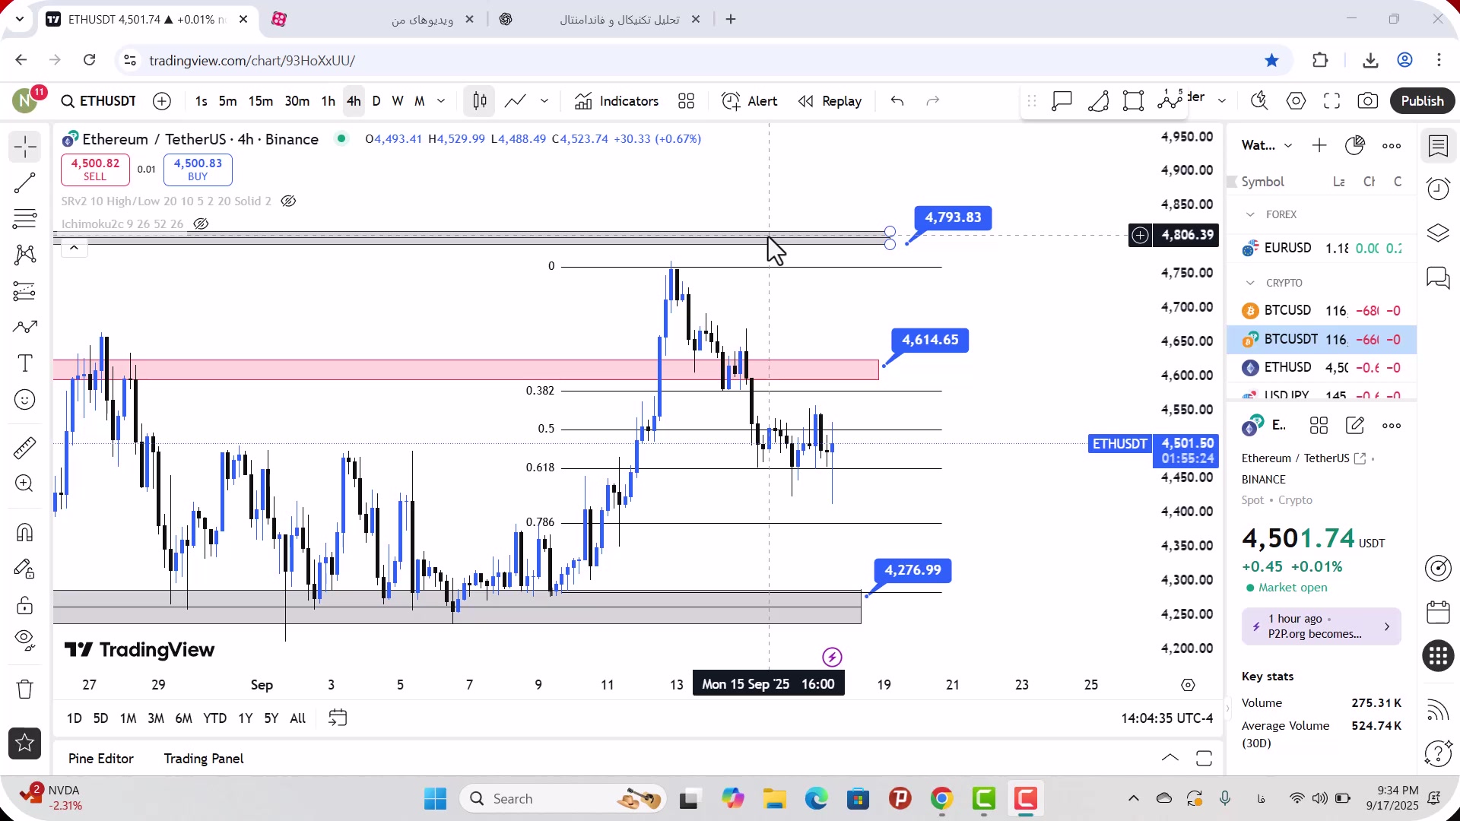Toggle visibility of SRv2 indicator
1460x821 pixels.
pyautogui.click(x=288, y=201)
